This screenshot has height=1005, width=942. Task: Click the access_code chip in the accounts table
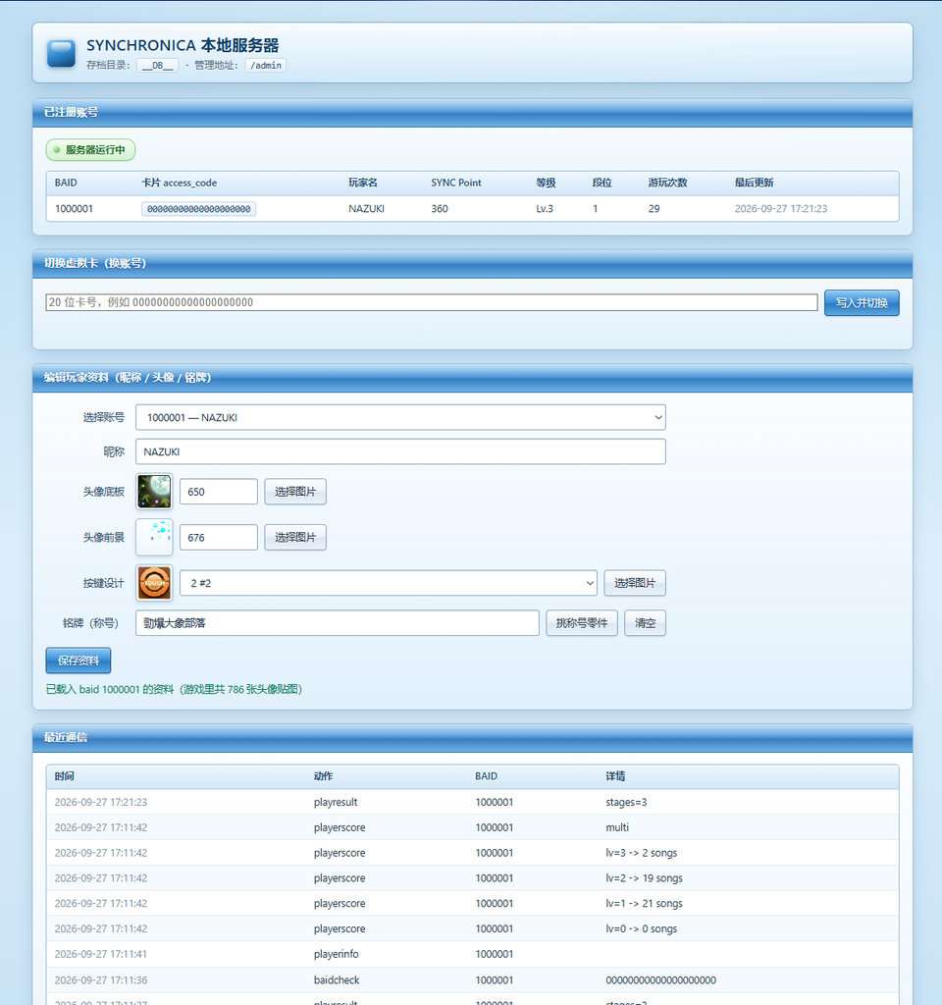(x=198, y=209)
